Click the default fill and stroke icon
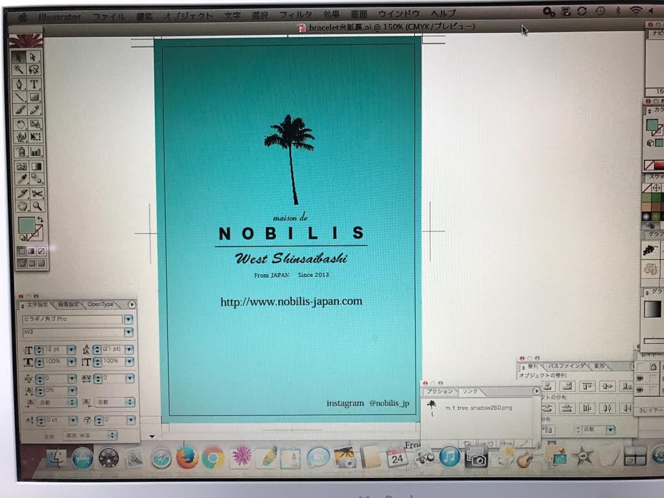Viewport: 664px width, 498px height. 23,238
